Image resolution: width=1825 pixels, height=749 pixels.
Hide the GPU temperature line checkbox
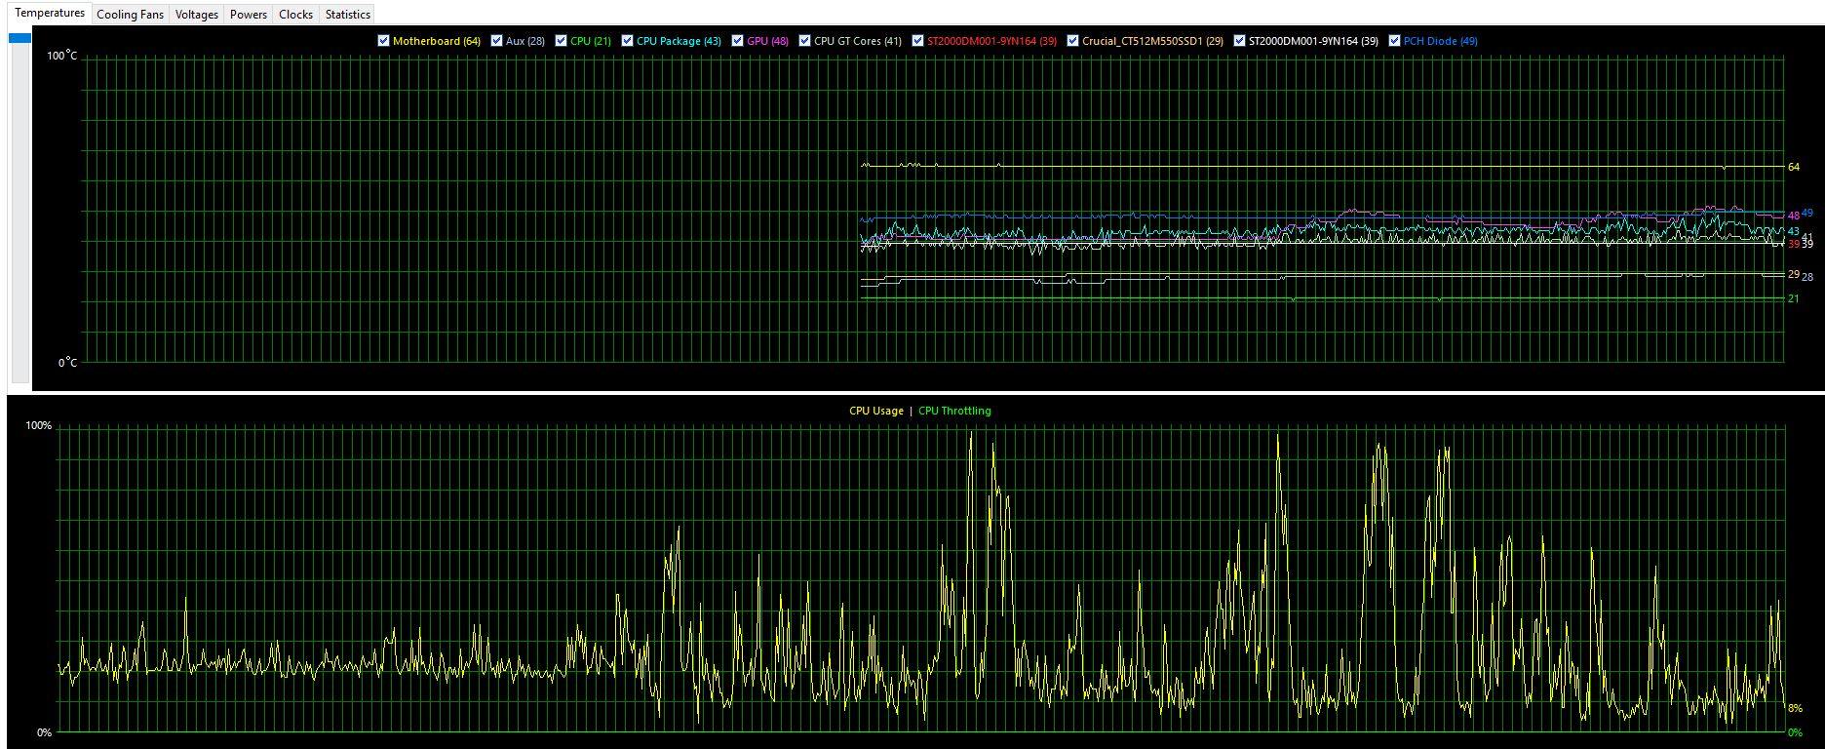click(x=738, y=41)
